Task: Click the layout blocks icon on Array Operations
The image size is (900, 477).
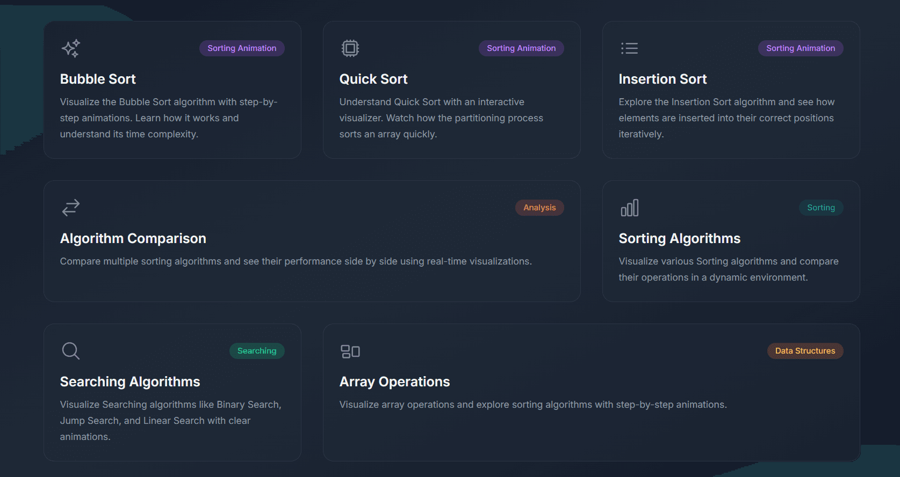Action: 350,351
